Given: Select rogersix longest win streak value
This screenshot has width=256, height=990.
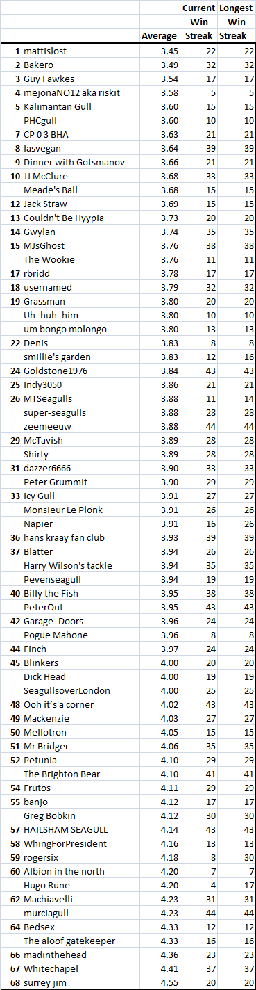Looking at the screenshot, I should 236,857.
